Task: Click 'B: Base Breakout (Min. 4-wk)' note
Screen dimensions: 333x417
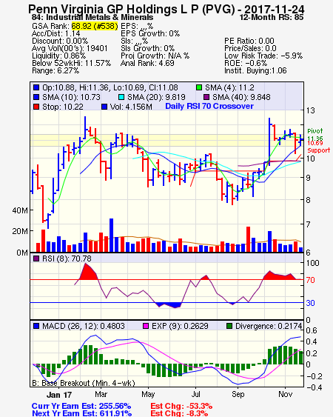Action: coord(84,383)
